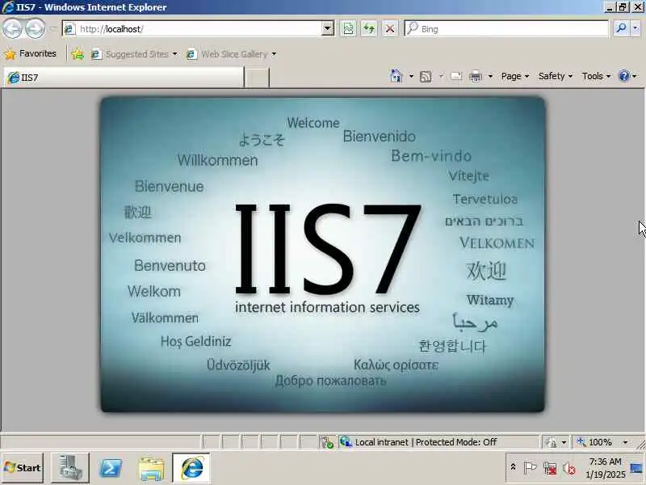This screenshot has height=485, width=646.
Task: Click the RSS Feeds icon
Action: (x=426, y=76)
